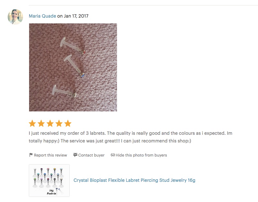This screenshot has height=202, width=258.
Task: Click the topmost labret stud in the photo
Action: (73, 46)
